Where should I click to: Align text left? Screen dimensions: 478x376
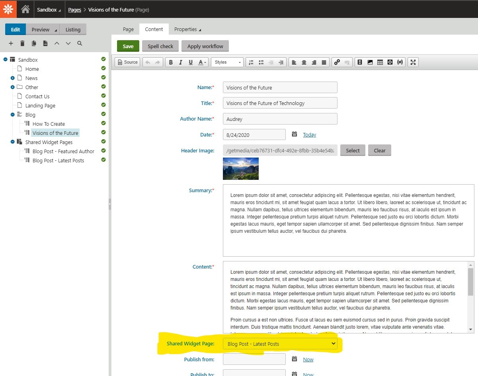click(294, 62)
